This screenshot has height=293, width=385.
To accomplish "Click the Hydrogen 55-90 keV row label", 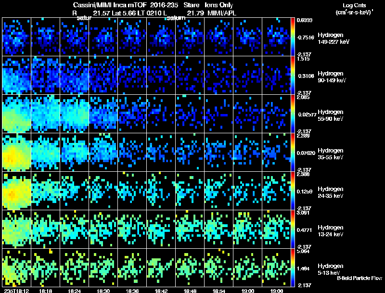I will (330, 115).
